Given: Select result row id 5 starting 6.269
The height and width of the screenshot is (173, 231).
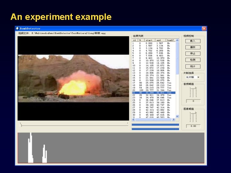Looking at the screenshot, I should click(153, 53).
